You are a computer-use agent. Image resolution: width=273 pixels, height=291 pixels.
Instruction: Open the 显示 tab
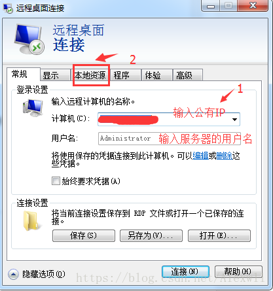point(51,75)
